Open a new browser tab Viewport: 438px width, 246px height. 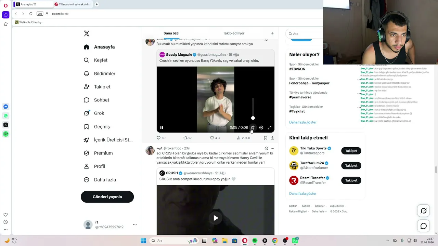[x=97, y=4]
